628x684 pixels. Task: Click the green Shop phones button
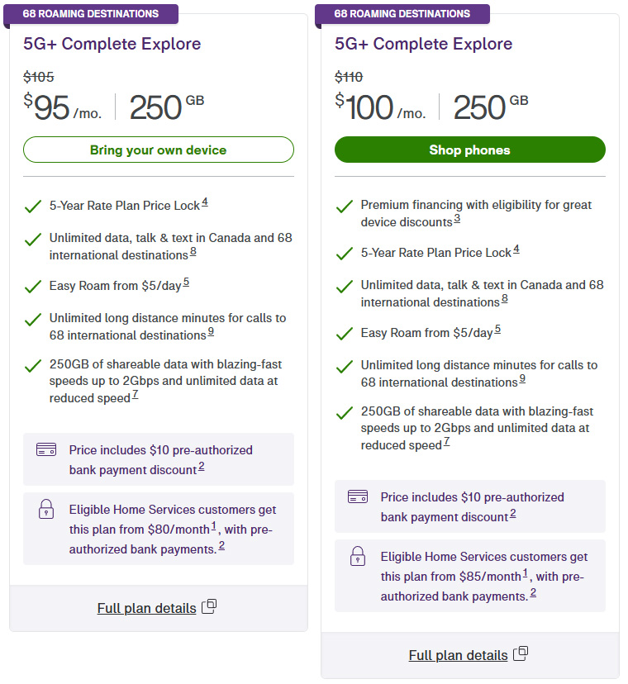[x=469, y=150]
